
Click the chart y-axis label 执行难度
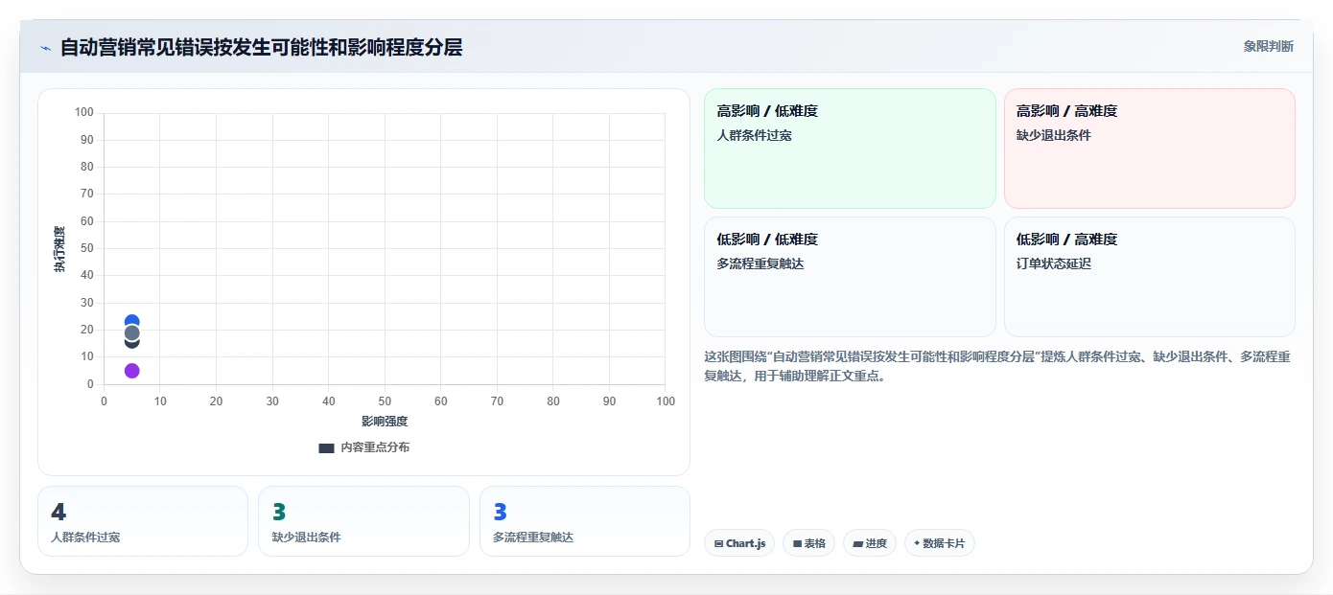(59, 249)
